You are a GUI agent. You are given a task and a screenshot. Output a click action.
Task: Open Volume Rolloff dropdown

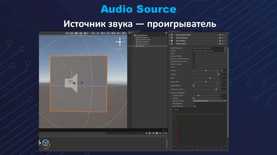tap(210, 101)
